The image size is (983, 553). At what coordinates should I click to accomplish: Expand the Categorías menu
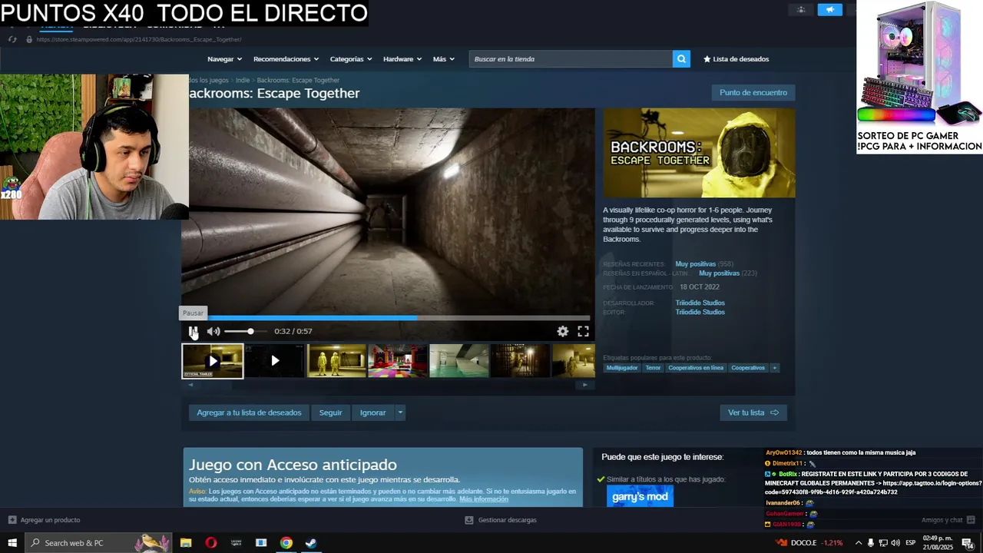(x=351, y=59)
